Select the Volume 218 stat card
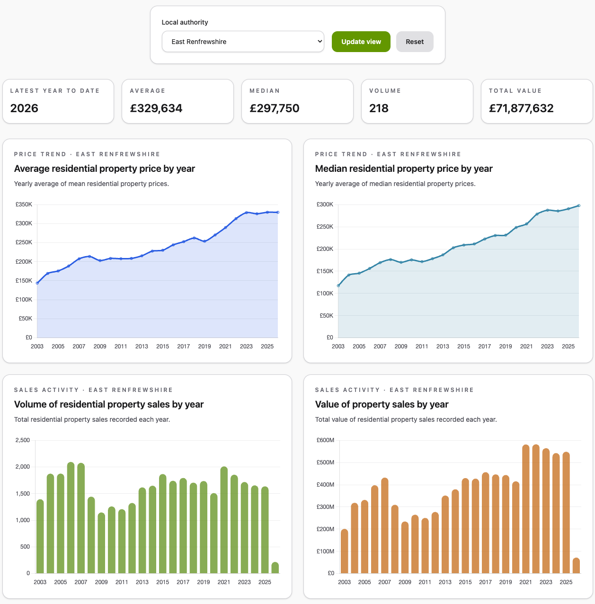The height and width of the screenshot is (604, 595). tap(417, 101)
